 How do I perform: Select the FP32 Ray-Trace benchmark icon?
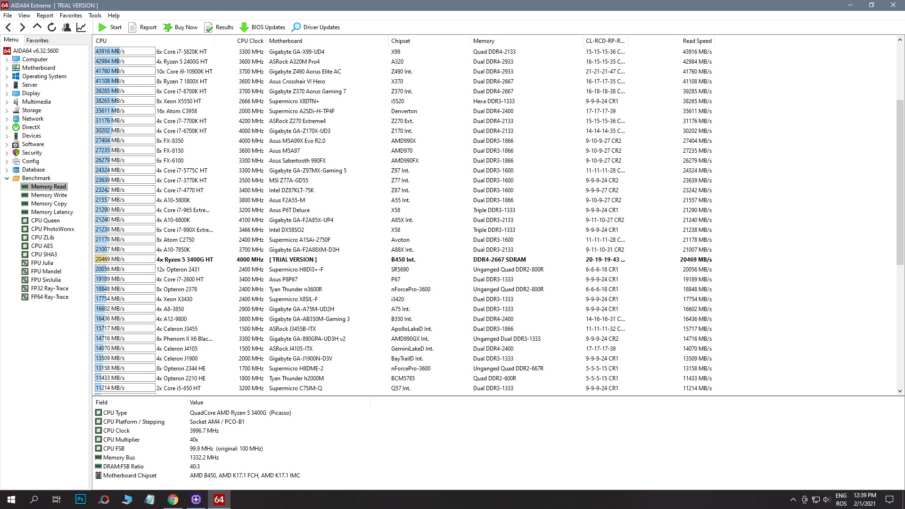click(x=25, y=288)
